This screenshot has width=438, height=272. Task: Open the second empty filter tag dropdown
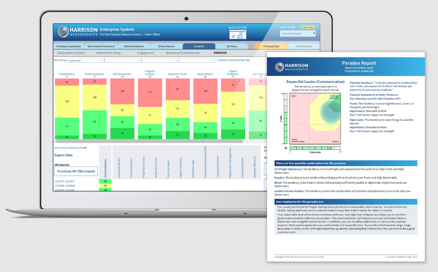pos(122,61)
